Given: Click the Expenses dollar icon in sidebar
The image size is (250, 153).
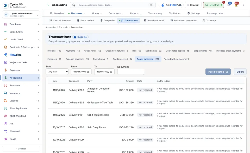Looking at the screenshot, I should (5, 70).
